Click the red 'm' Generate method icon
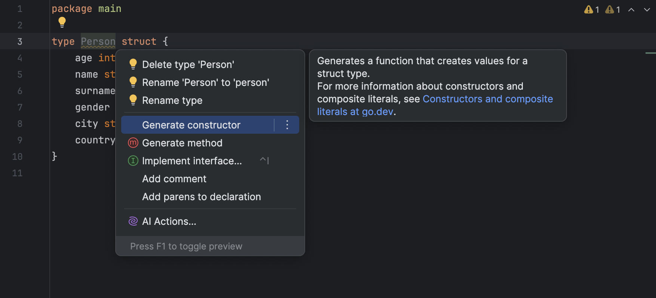The height and width of the screenshot is (298, 656). point(133,143)
